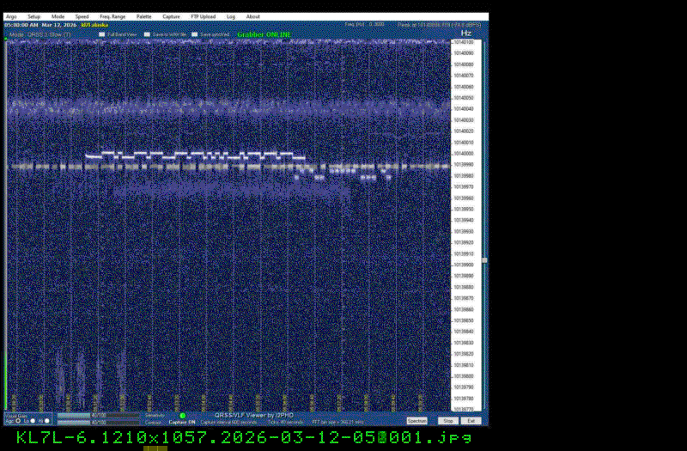Click the Exit button

[471, 421]
